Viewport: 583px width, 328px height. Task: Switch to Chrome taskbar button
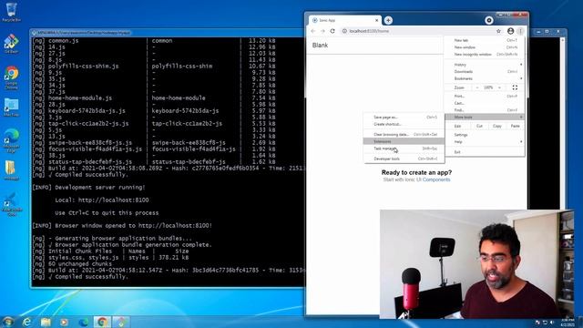coord(102,322)
